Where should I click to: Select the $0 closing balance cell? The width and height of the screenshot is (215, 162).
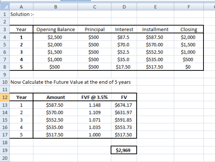point(189,67)
